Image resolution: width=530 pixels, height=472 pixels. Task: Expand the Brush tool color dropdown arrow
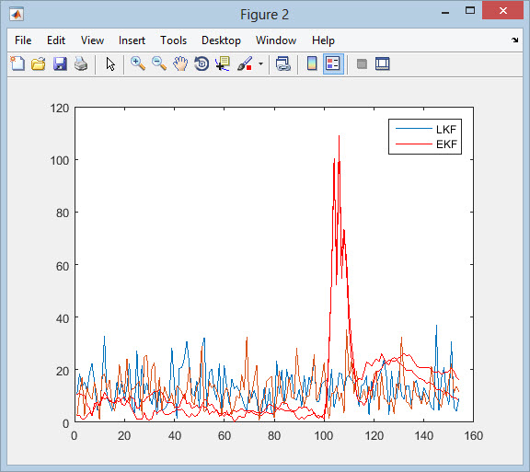point(260,63)
